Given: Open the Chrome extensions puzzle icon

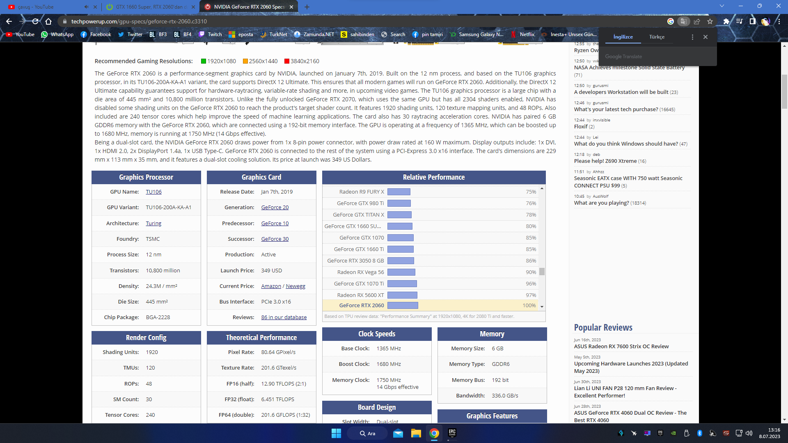Looking at the screenshot, I should pos(726,21).
